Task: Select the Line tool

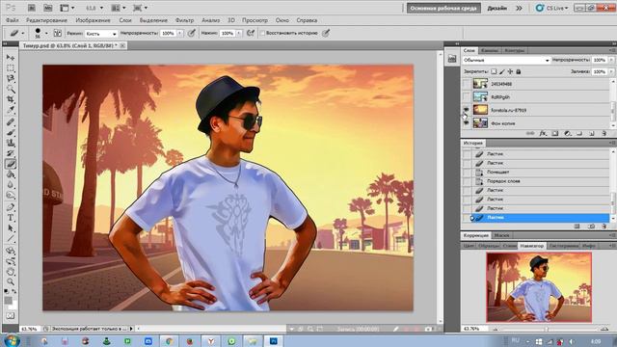Action: (x=11, y=239)
